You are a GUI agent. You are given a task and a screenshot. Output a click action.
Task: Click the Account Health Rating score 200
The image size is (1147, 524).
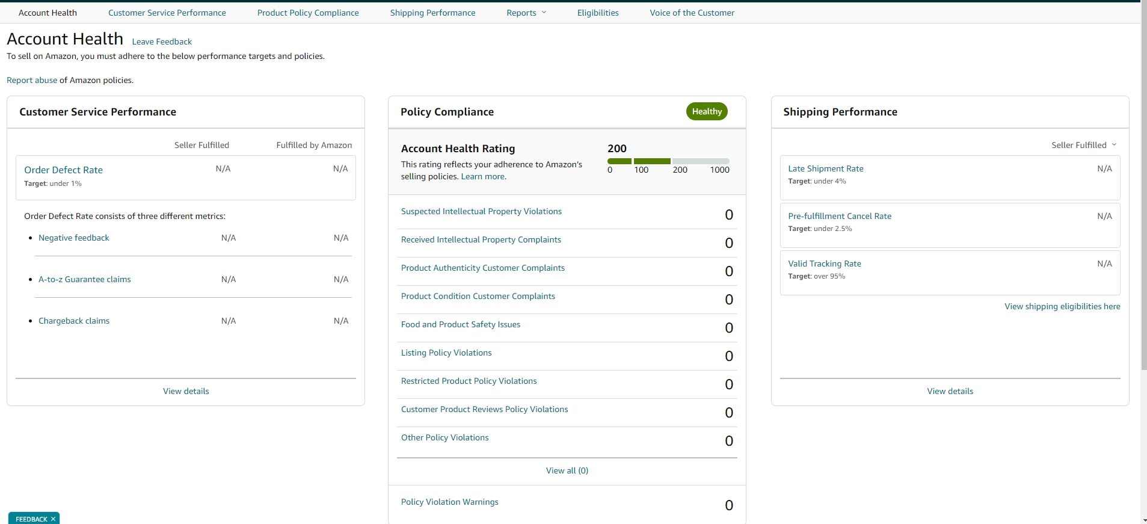617,149
